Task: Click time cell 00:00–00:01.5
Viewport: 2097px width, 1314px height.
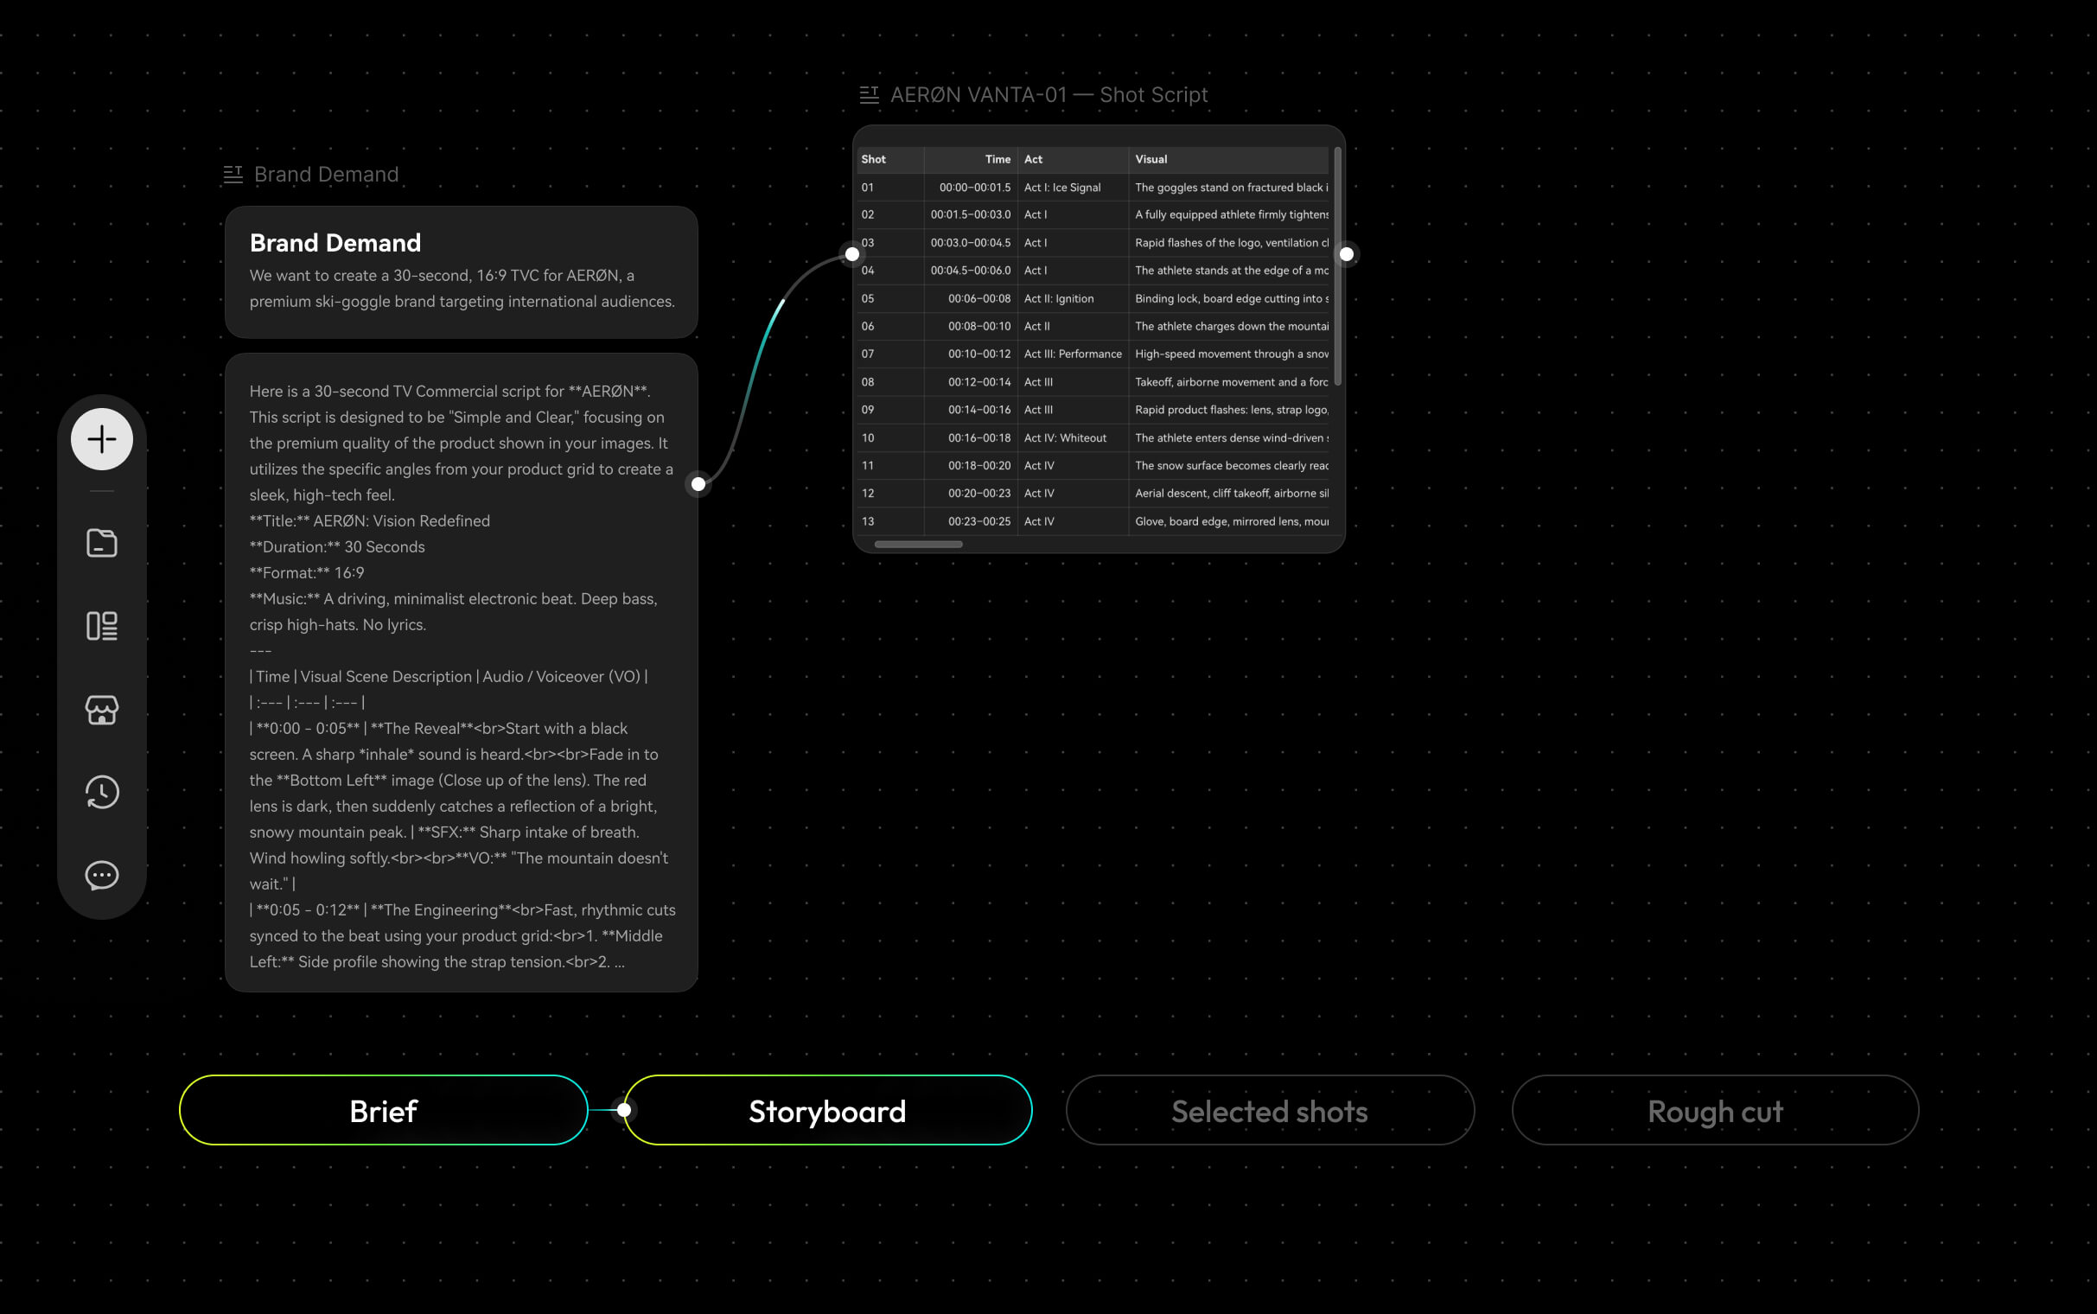Action: point(972,187)
